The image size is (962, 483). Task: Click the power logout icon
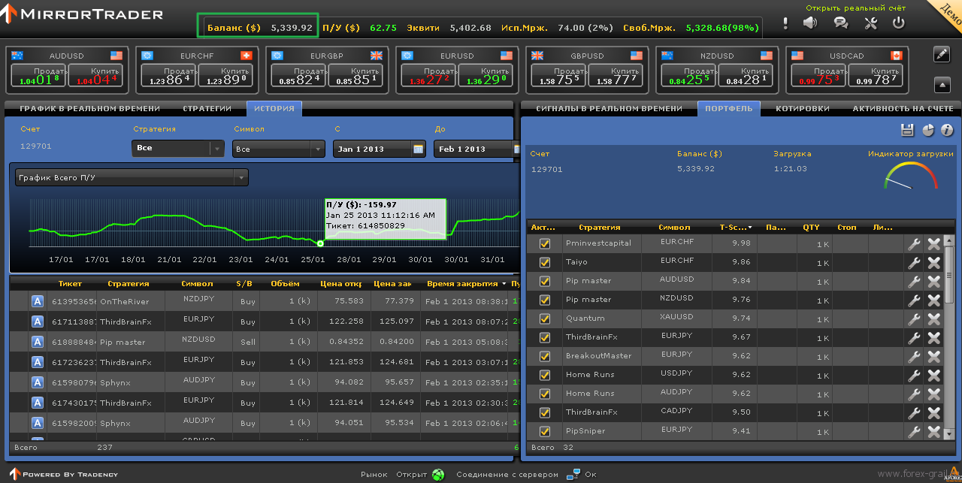pyautogui.click(x=898, y=23)
